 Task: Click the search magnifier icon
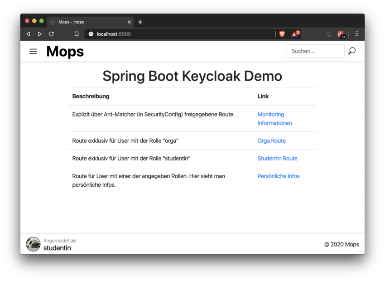click(x=352, y=51)
